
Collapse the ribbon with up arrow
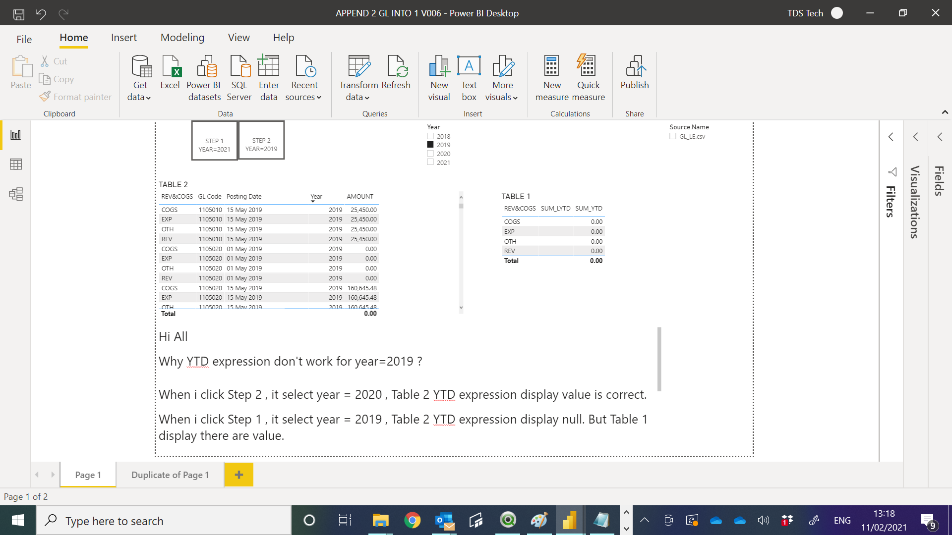[x=945, y=112]
